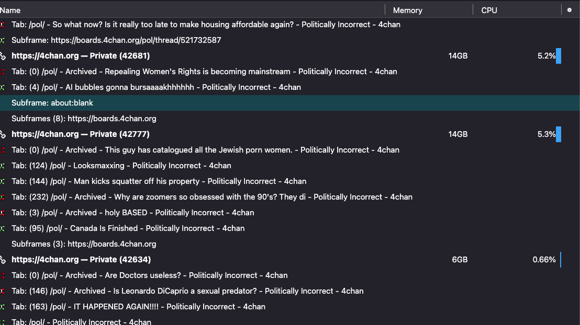
Task: Sort by the Name column header
Action: coord(10,10)
